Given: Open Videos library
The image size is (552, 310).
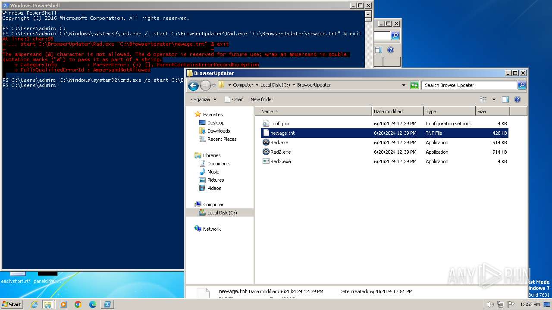Looking at the screenshot, I should 214,188.
